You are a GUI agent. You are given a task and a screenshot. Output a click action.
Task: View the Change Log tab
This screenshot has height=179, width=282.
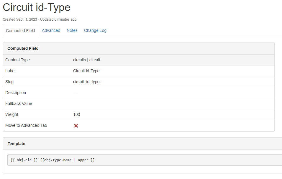point(95,30)
